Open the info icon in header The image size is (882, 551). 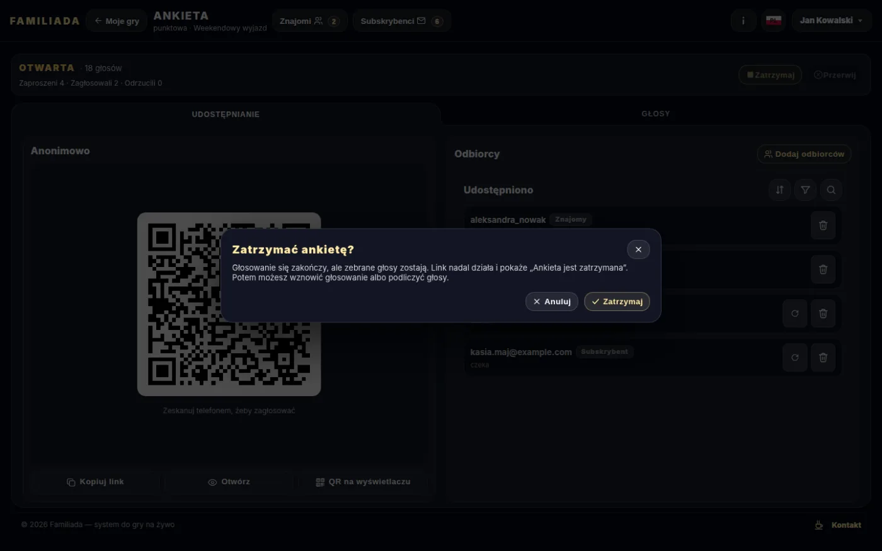pyautogui.click(x=743, y=21)
